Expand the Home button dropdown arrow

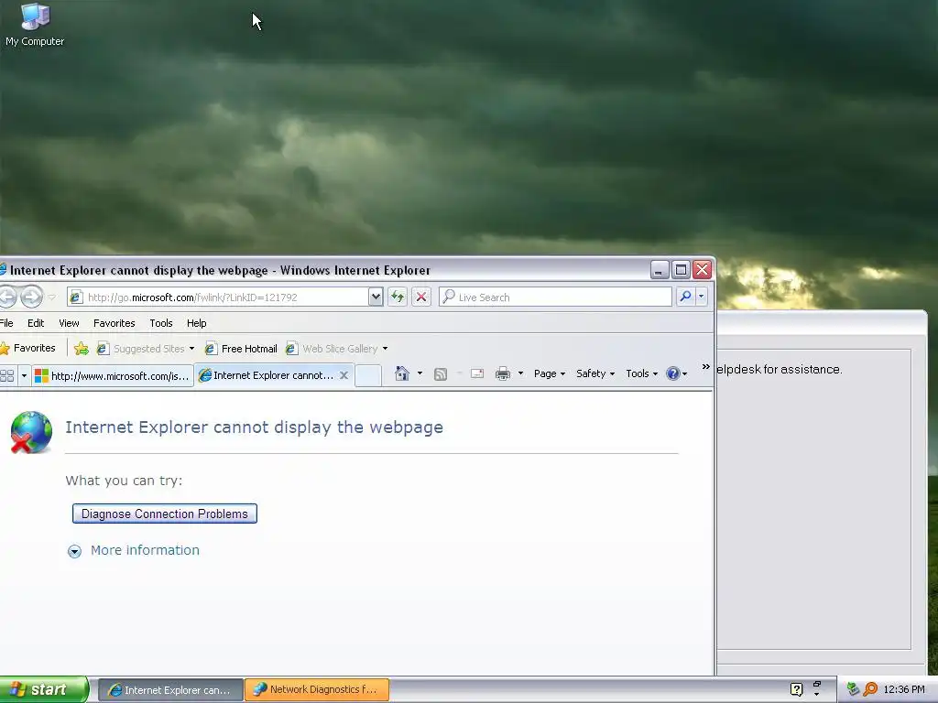(x=420, y=373)
